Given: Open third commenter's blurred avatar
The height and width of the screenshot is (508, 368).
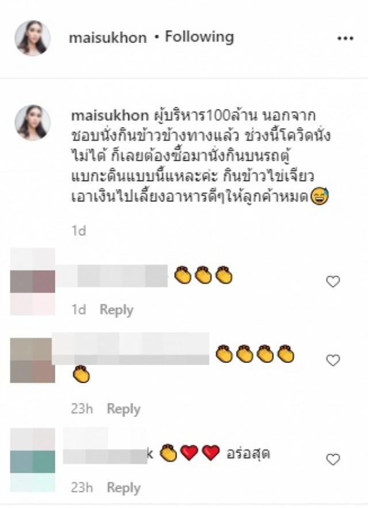Looking at the screenshot, I should click(x=33, y=460).
